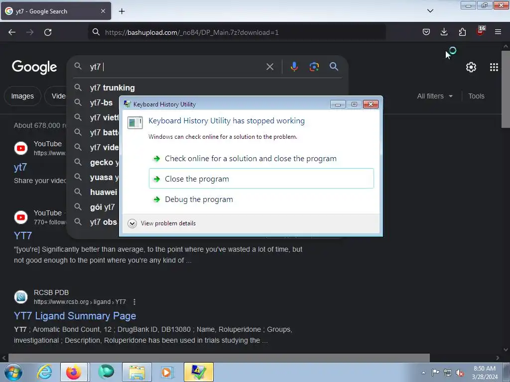
Task: Start Google voice search microphone
Action: pyautogui.click(x=294, y=67)
